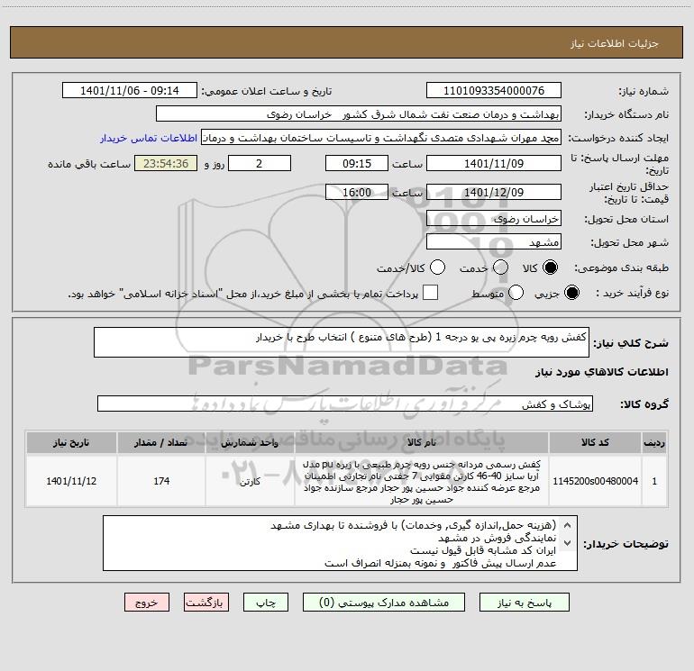
Task: Click the چاپ print button
Action: [x=266, y=603]
